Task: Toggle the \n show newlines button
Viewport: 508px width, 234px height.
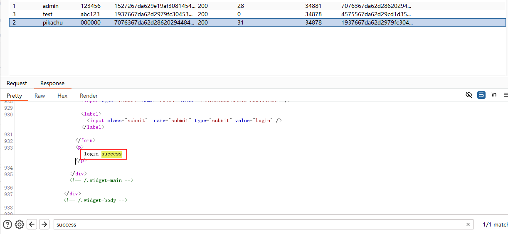Action: click(x=494, y=95)
